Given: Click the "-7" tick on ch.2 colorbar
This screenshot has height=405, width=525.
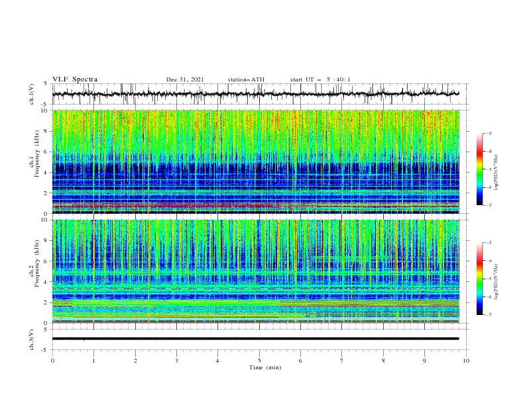Looking at the screenshot, I should pyautogui.click(x=489, y=315).
